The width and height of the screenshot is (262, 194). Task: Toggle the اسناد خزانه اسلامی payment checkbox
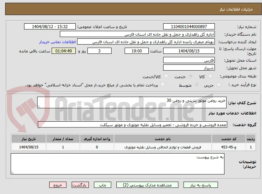pos(163,84)
